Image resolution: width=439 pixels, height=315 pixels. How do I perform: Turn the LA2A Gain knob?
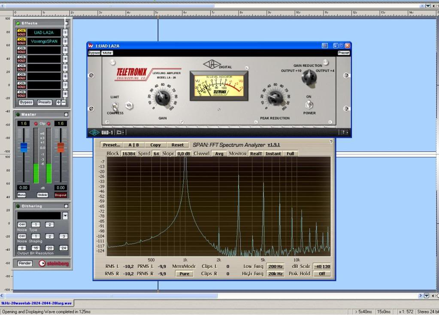162,98
